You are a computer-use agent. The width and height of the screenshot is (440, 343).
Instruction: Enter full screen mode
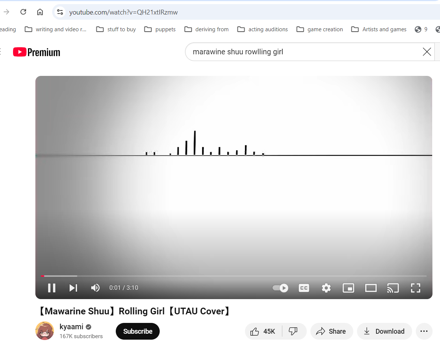[x=415, y=288]
